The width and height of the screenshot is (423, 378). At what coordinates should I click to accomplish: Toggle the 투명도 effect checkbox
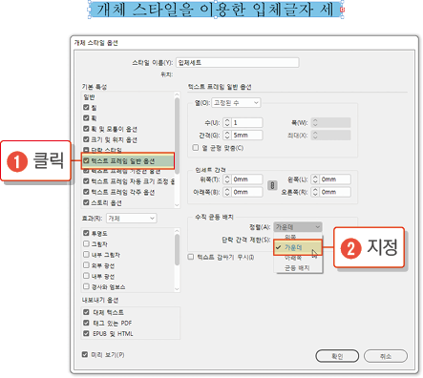click(86, 233)
